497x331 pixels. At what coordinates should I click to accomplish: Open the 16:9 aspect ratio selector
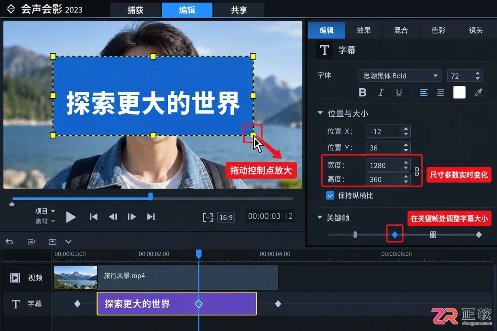pyautogui.click(x=226, y=217)
